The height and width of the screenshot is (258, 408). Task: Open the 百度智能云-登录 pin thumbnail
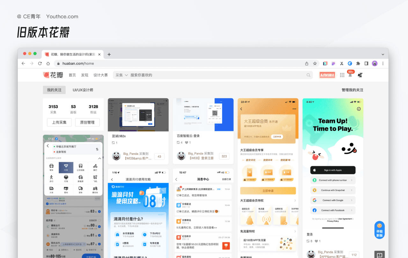(x=203, y=115)
